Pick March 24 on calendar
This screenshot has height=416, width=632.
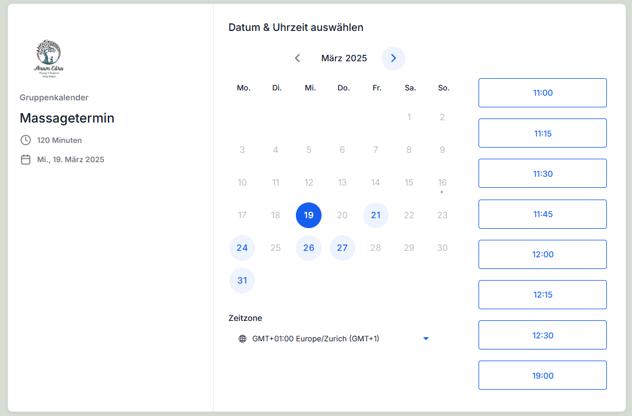click(242, 248)
